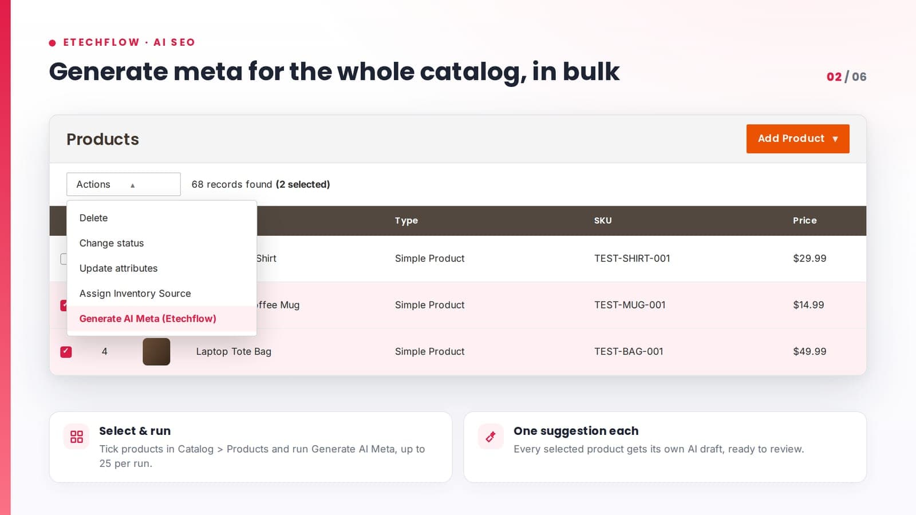Click the Laptop Tote Bag product thumbnail
This screenshot has width=916, height=515.
click(156, 351)
